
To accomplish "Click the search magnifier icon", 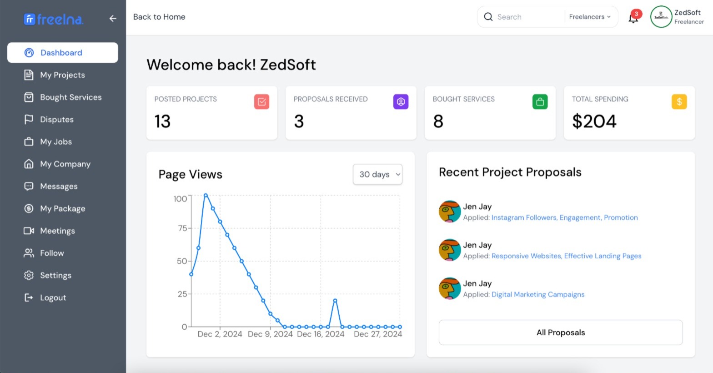I will coord(488,17).
